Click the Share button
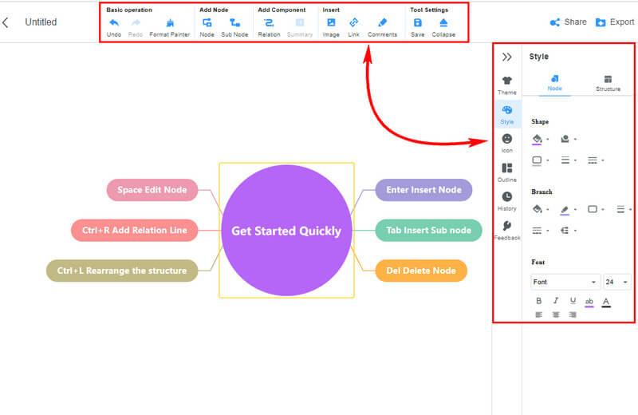The width and height of the screenshot is (638, 415). [x=568, y=22]
